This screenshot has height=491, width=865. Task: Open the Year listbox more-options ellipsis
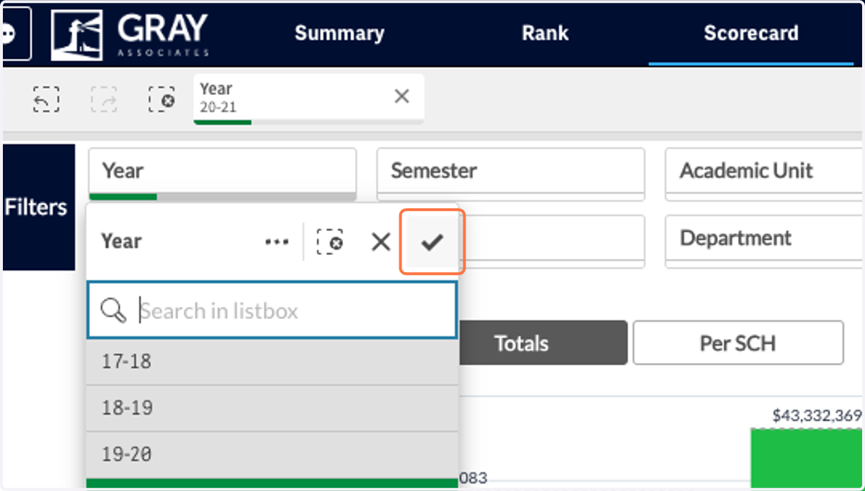277,242
